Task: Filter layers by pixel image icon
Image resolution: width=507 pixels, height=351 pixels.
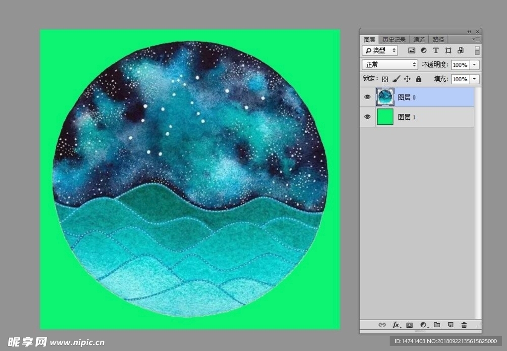Action: (x=411, y=50)
